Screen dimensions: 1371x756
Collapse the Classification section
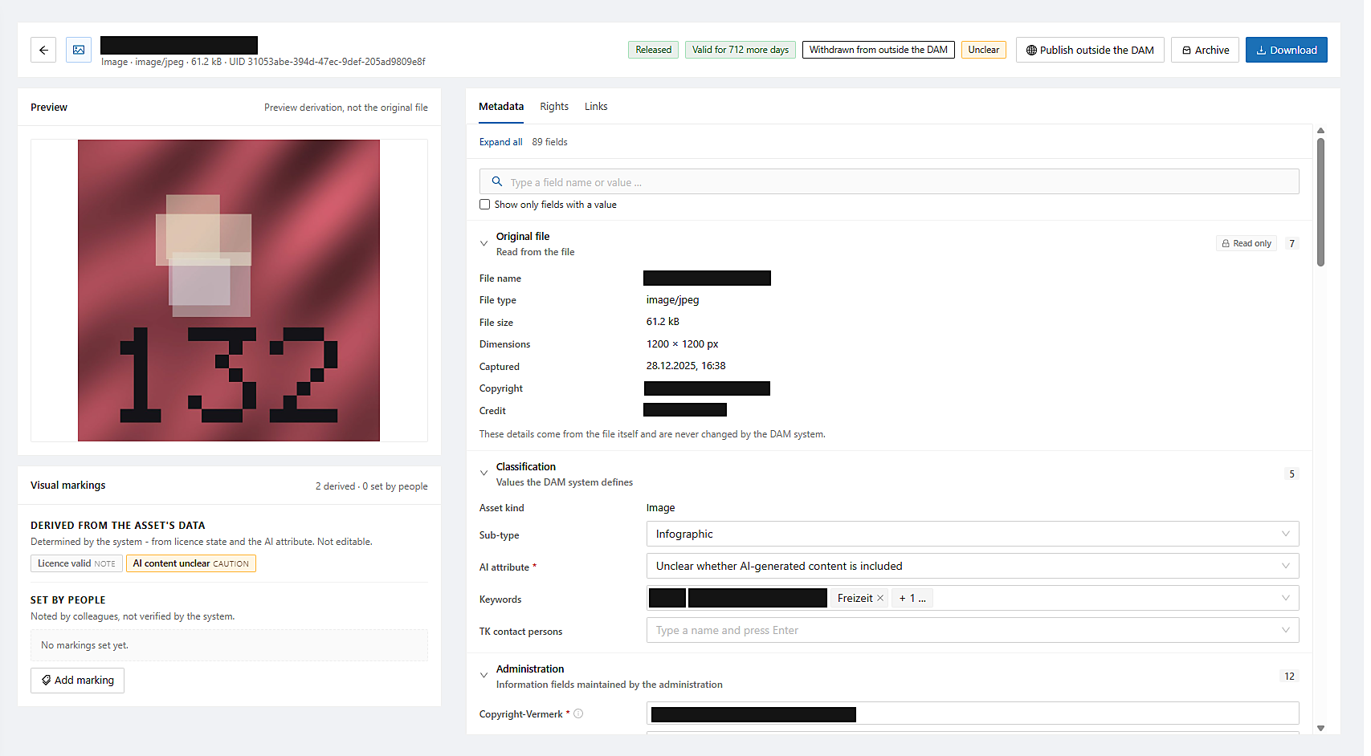[484, 474]
